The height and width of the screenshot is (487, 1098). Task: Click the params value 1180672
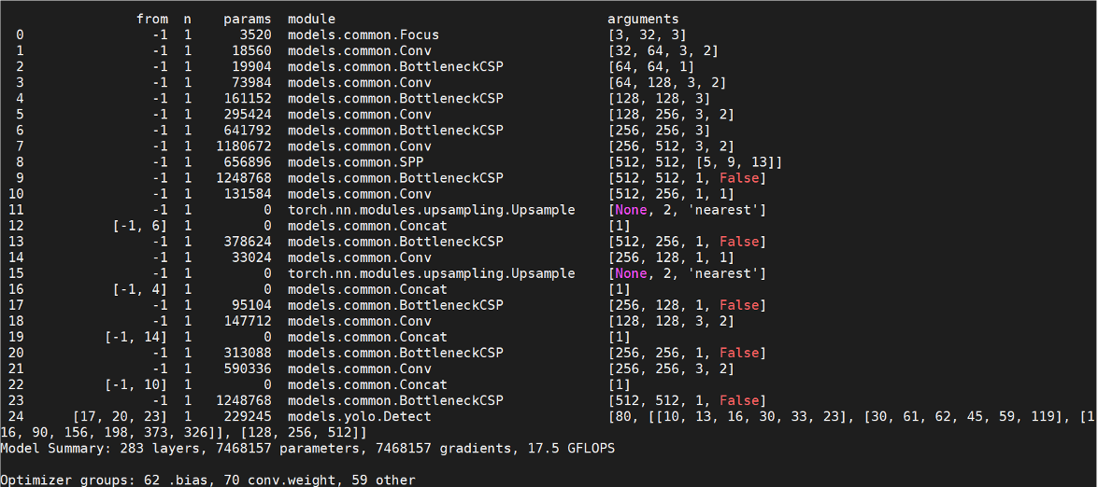[x=244, y=146]
